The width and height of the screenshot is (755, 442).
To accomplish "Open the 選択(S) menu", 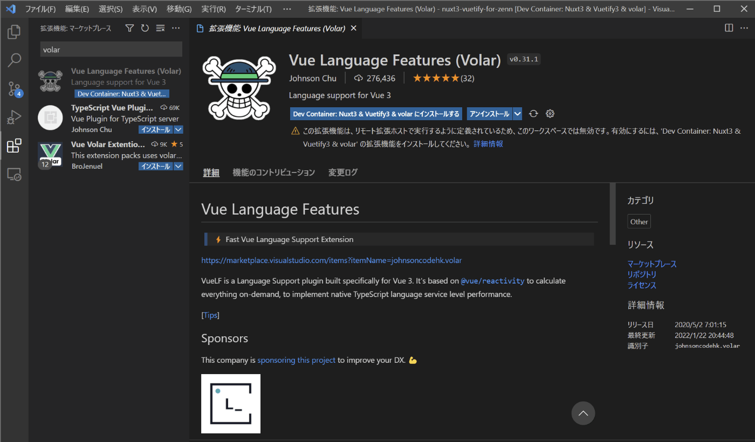I will (111, 9).
